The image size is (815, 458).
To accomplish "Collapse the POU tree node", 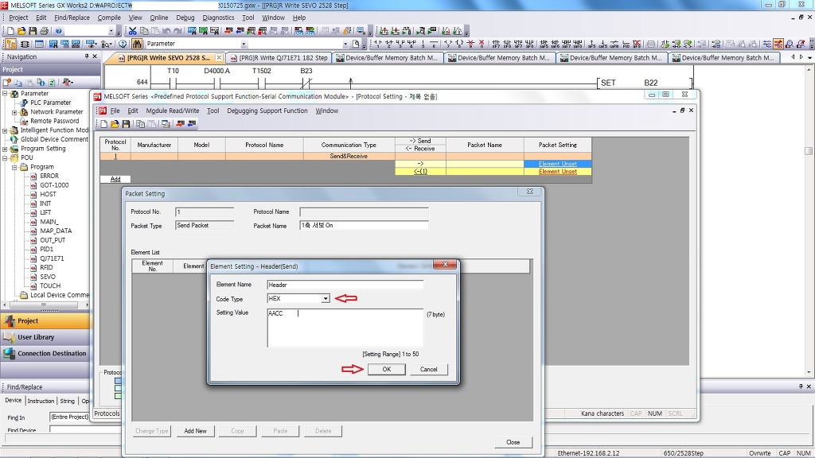I will click(x=6, y=157).
